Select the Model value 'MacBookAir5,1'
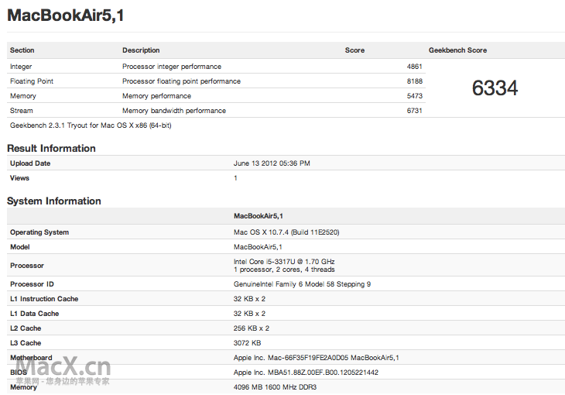This screenshot has height=395, width=565. [x=258, y=247]
